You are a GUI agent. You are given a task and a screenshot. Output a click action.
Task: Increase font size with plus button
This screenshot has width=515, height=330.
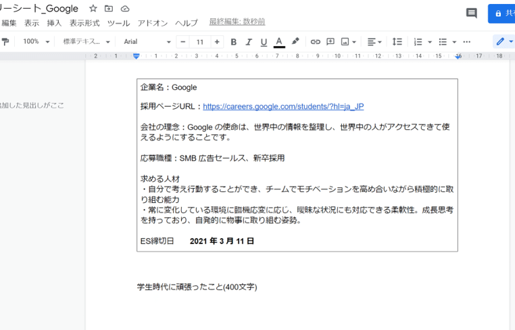[x=217, y=42]
